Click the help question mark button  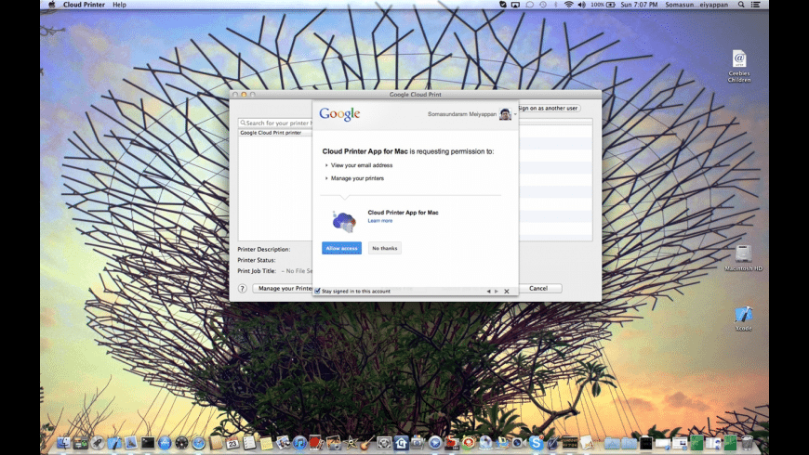[x=242, y=289]
